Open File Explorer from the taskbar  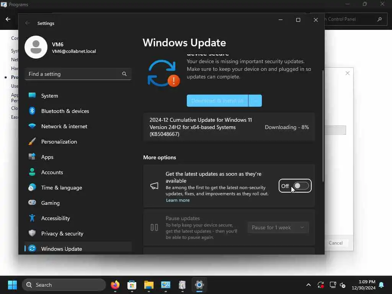click(149, 285)
